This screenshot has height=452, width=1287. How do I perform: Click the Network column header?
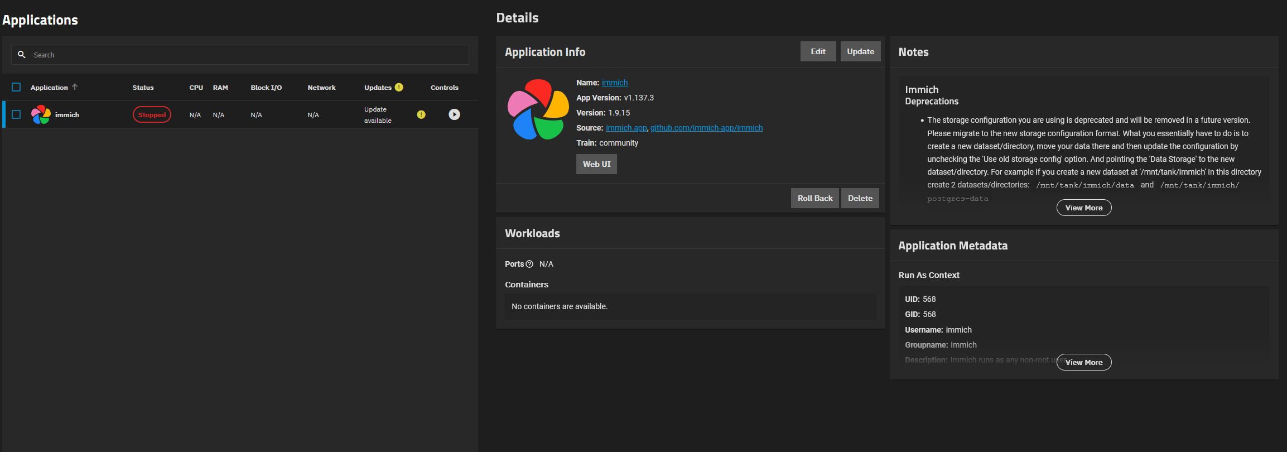pyautogui.click(x=321, y=88)
